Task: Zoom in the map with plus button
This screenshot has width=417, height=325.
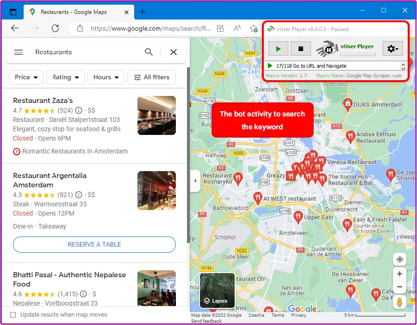Action: point(399,274)
